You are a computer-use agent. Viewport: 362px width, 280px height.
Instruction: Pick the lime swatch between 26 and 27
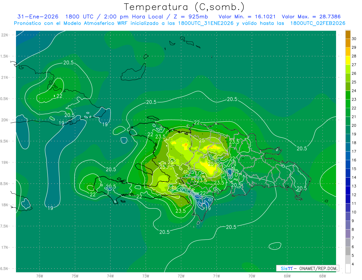coord(348,69)
